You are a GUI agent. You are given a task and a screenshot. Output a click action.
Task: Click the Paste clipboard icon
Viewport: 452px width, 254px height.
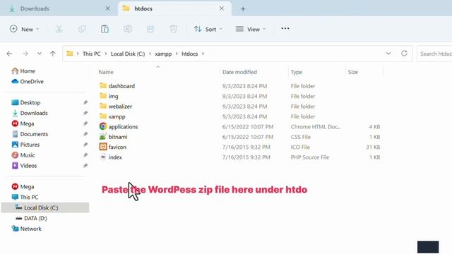tap(105, 29)
